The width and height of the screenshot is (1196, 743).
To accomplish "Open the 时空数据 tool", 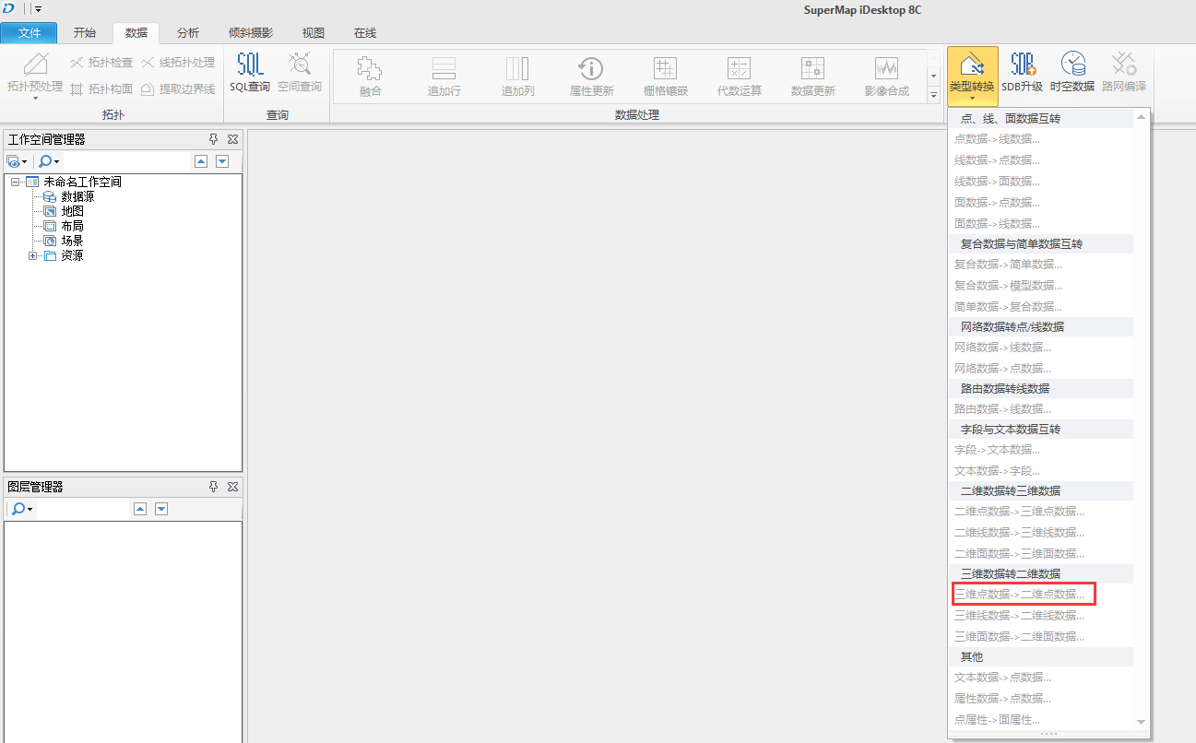I will point(1072,73).
